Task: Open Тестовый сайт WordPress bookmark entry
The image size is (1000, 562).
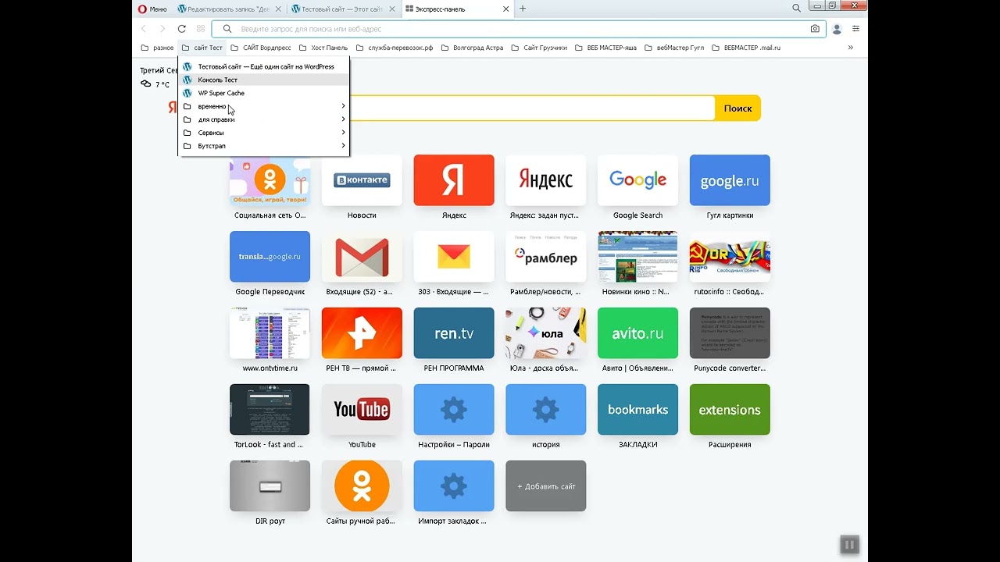Action: (x=264, y=66)
